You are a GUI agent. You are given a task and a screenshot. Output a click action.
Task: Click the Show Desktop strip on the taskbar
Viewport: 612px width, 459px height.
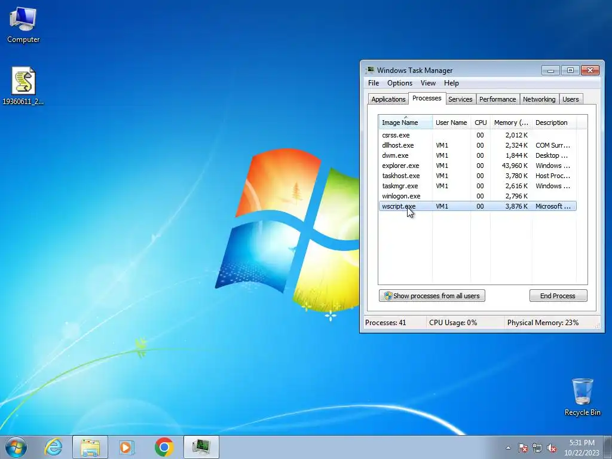608,447
